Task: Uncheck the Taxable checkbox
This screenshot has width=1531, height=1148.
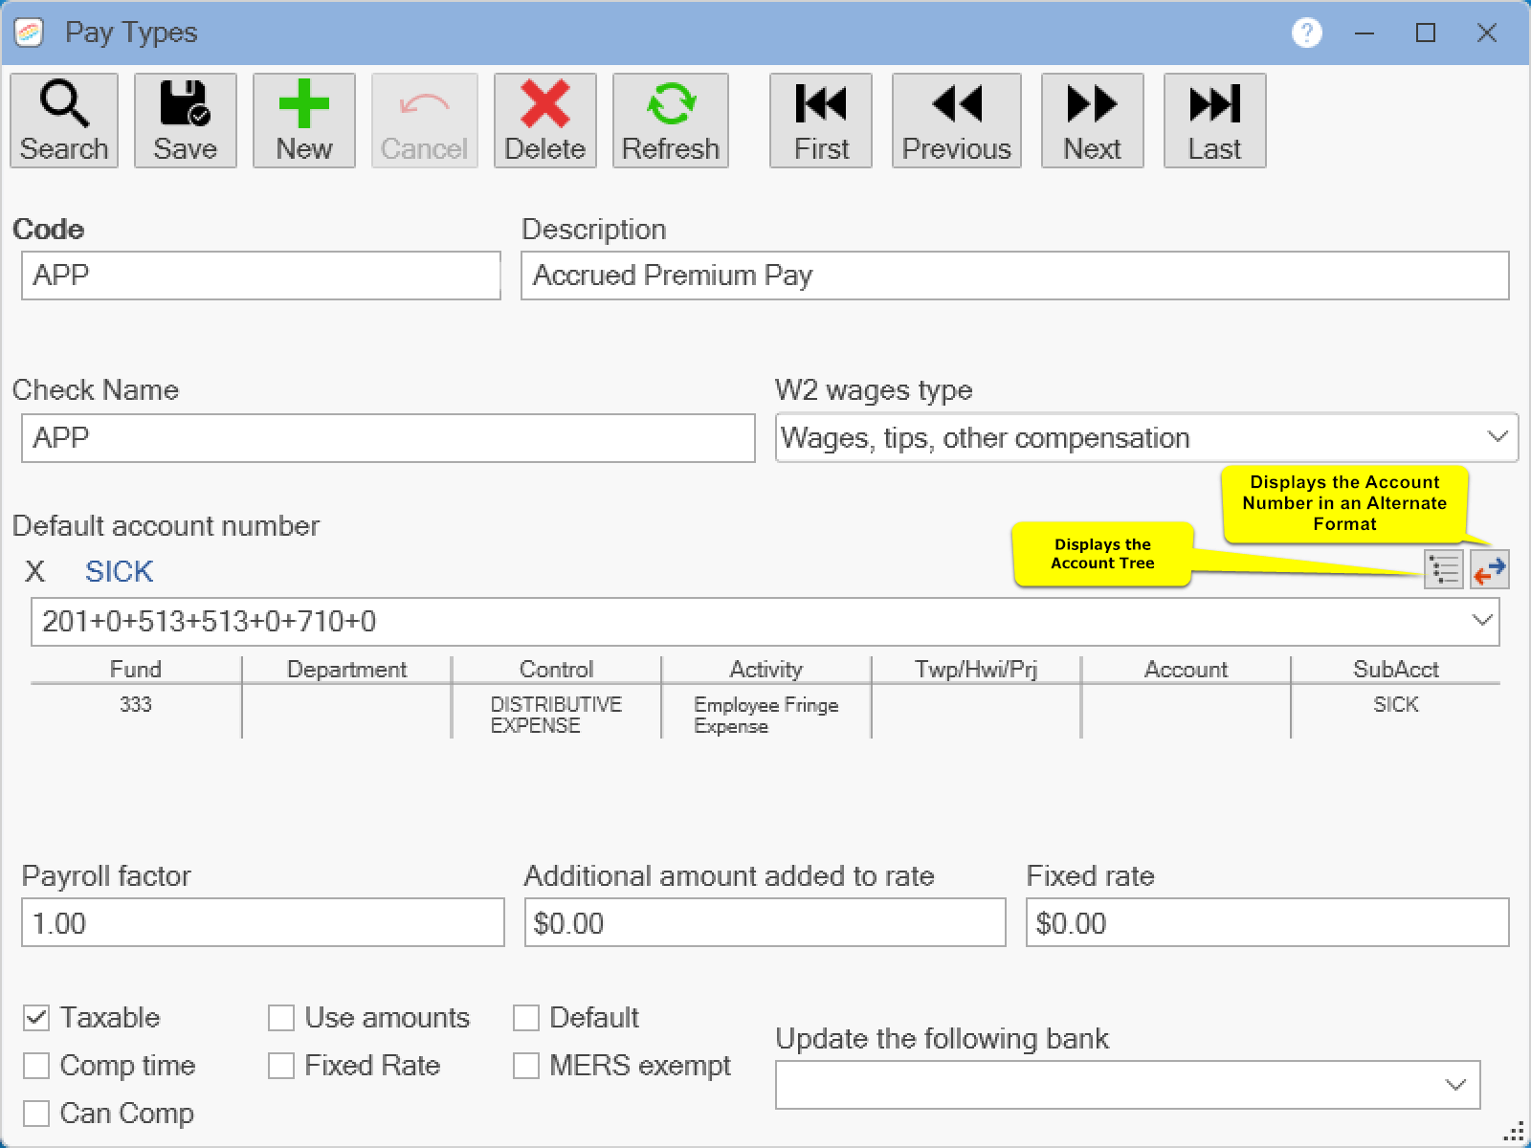Action: point(36,1018)
